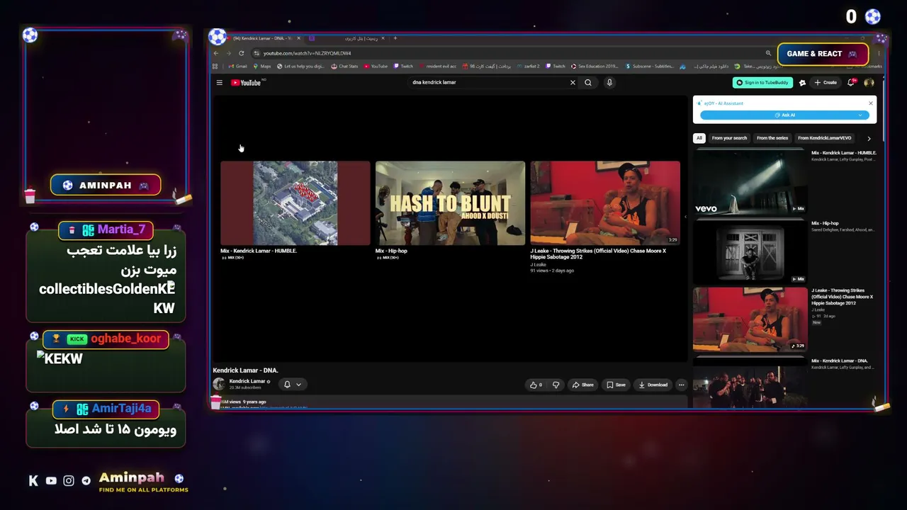Toggle the channel subscription bell notification

[x=287, y=385]
